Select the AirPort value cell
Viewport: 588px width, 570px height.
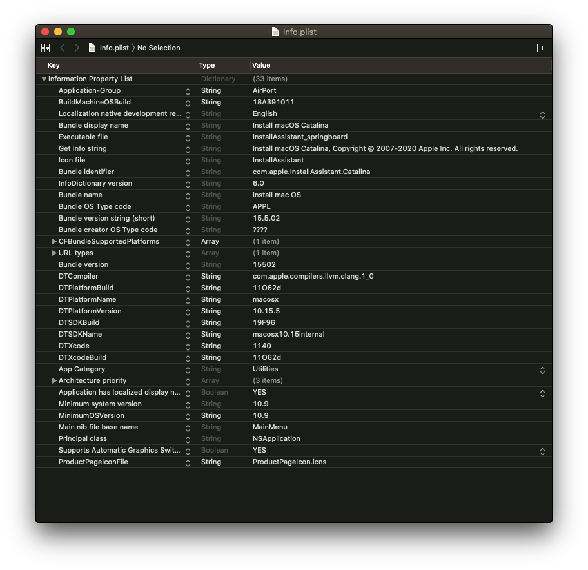click(264, 90)
